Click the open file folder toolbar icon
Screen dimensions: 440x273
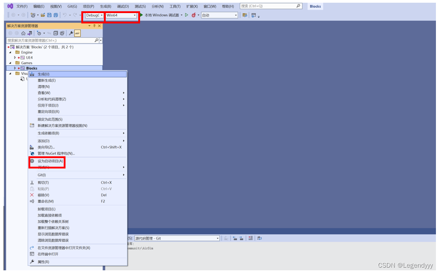point(43,15)
